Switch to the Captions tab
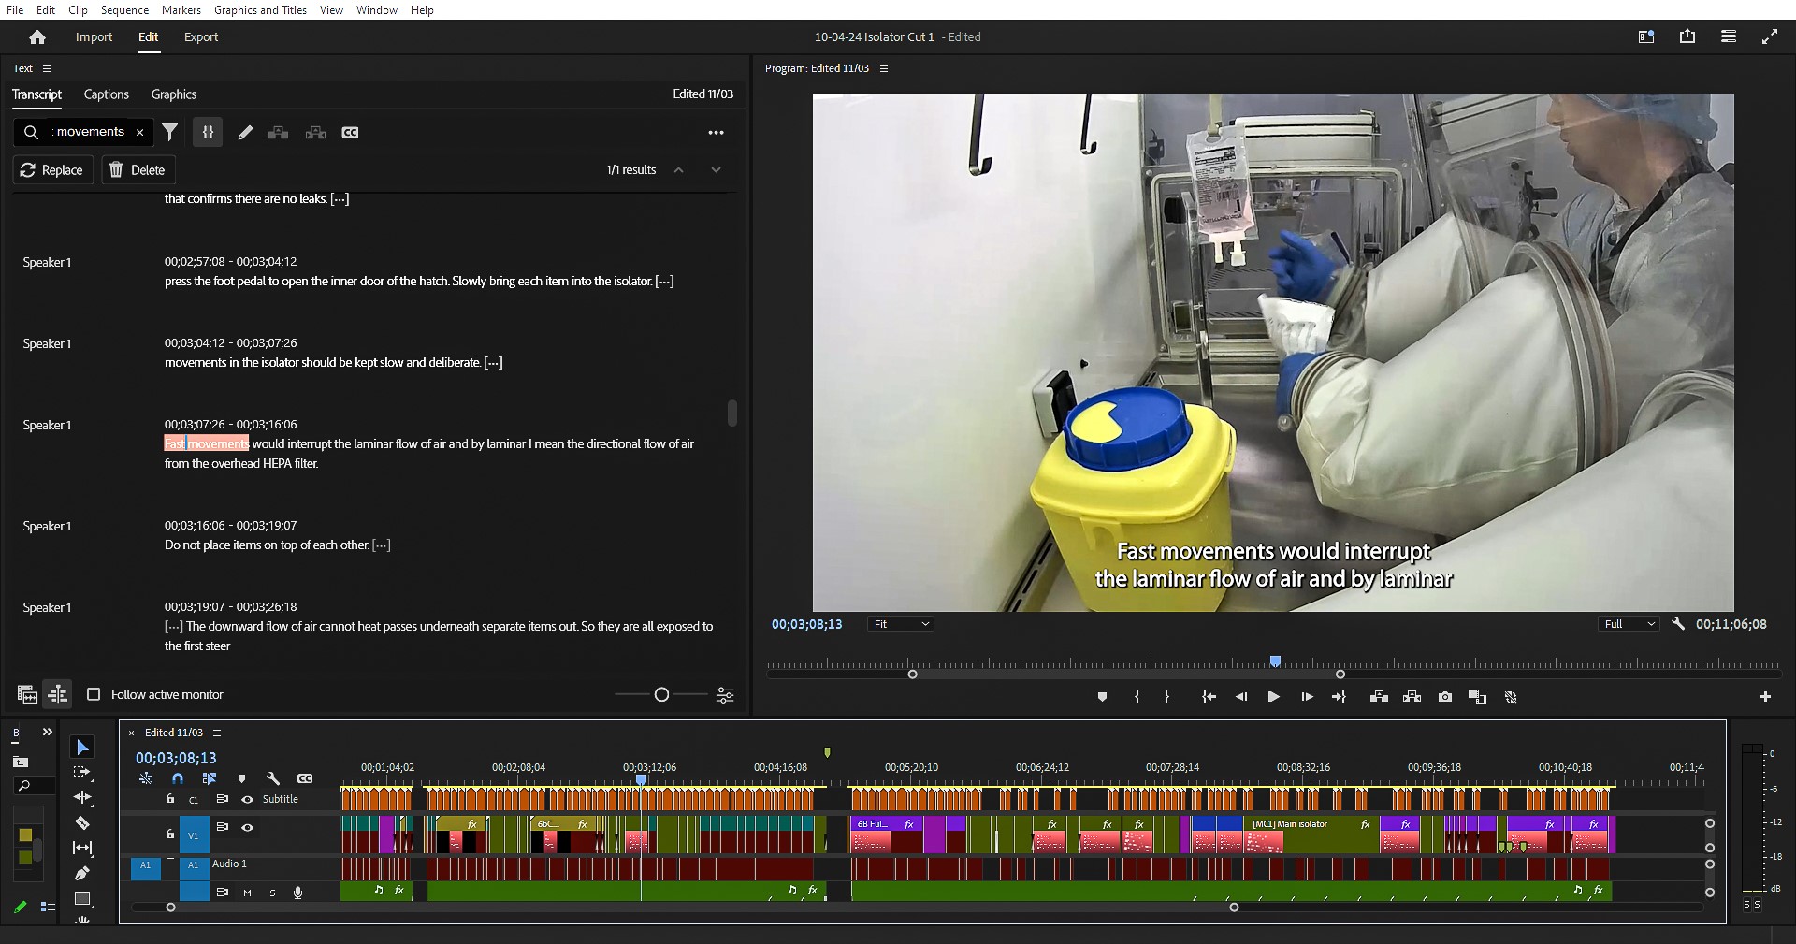1796x944 pixels. pos(106,94)
